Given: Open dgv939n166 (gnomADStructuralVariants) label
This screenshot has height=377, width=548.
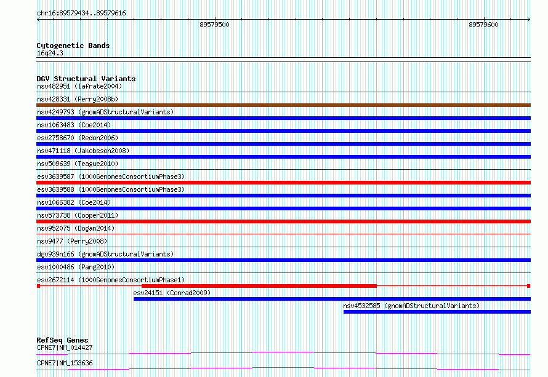Looking at the screenshot, I should (105, 254).
